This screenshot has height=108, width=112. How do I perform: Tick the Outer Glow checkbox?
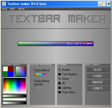point(60,92)
